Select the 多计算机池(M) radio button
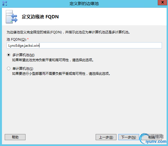Viewport: 168px width, 146px height. 9,55
